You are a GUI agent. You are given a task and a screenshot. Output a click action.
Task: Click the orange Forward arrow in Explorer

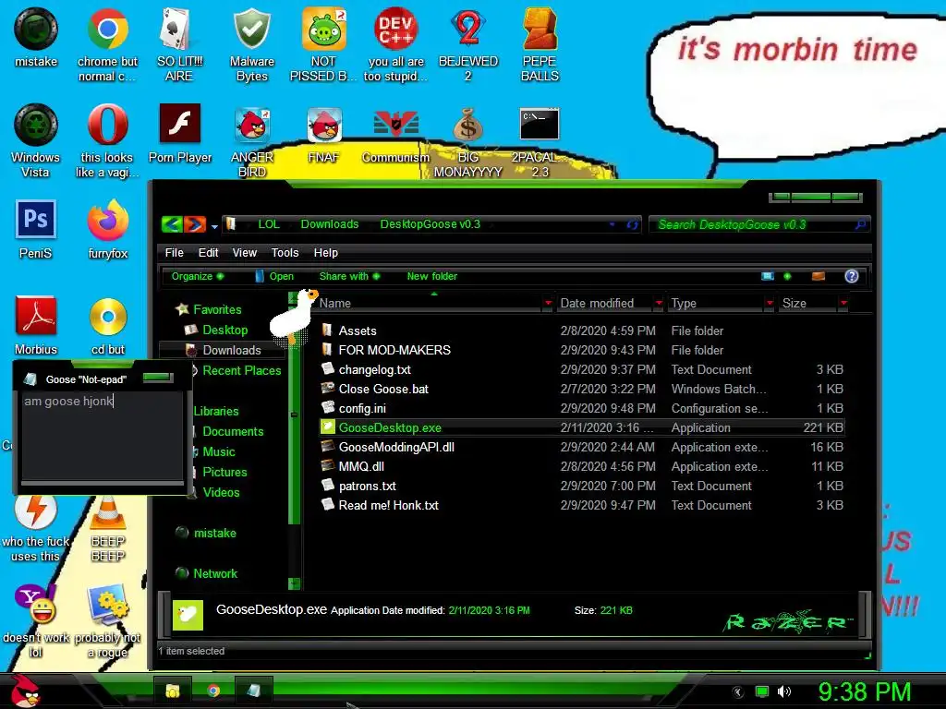tap(195, 224)
